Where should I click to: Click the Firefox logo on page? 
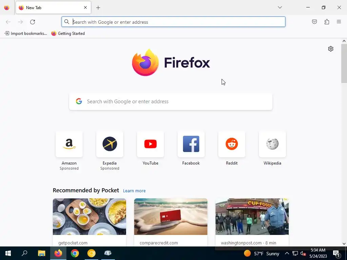click(x=171, y=63)
